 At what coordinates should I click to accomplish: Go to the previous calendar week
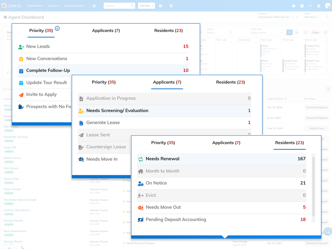pyautogui.click(x=305, y=32)
